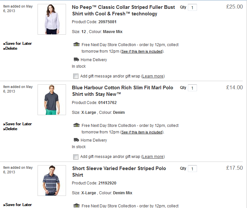This screenshot has height=208, width=247.
Task: Tick gift message checkbox for Blue Harbour polo
Action: coord(76,157)
